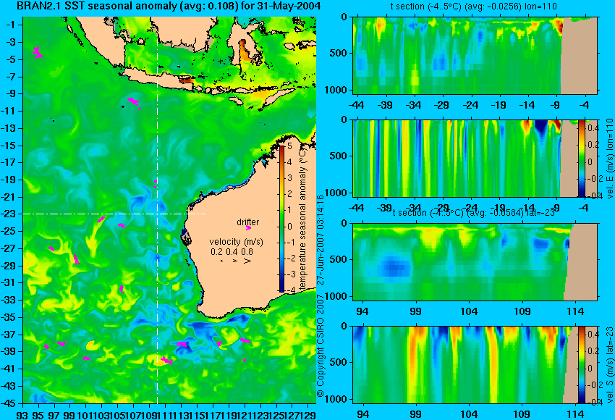Click the vertical dashed lon=110 section line
The image size is (615, 420).
157,210
